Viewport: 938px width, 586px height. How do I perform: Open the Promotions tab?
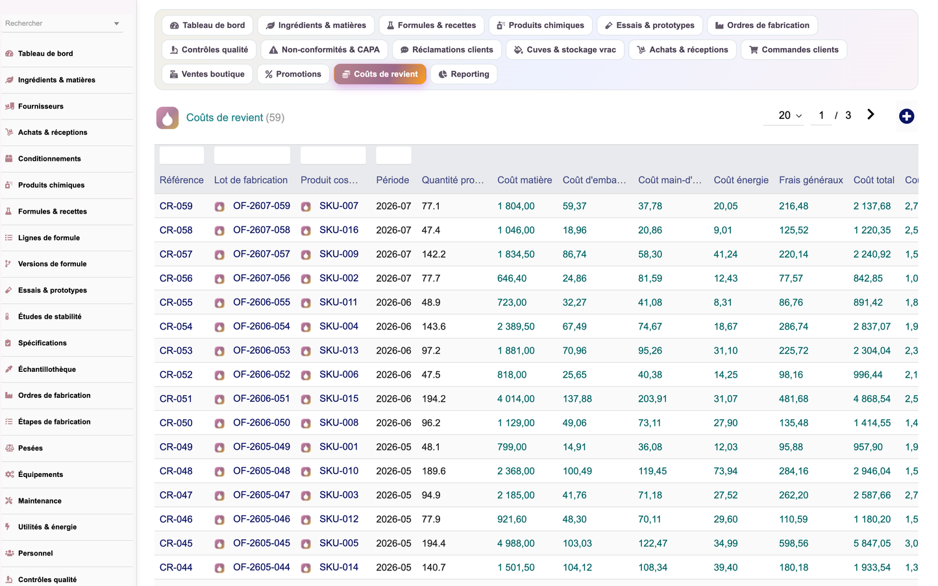(293, 74)
